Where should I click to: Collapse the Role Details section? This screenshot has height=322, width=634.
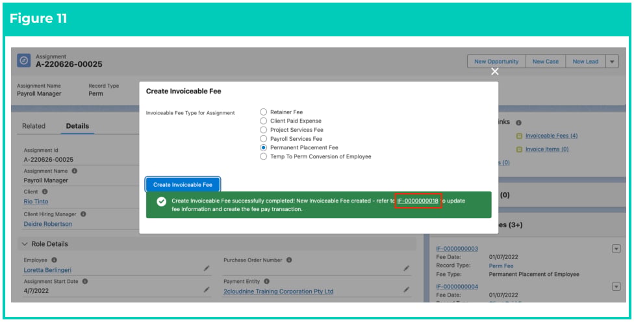(x=25, y=244)
